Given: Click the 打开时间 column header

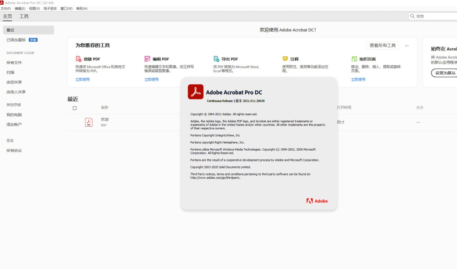Looking at the screenshot, I should 344,107.
